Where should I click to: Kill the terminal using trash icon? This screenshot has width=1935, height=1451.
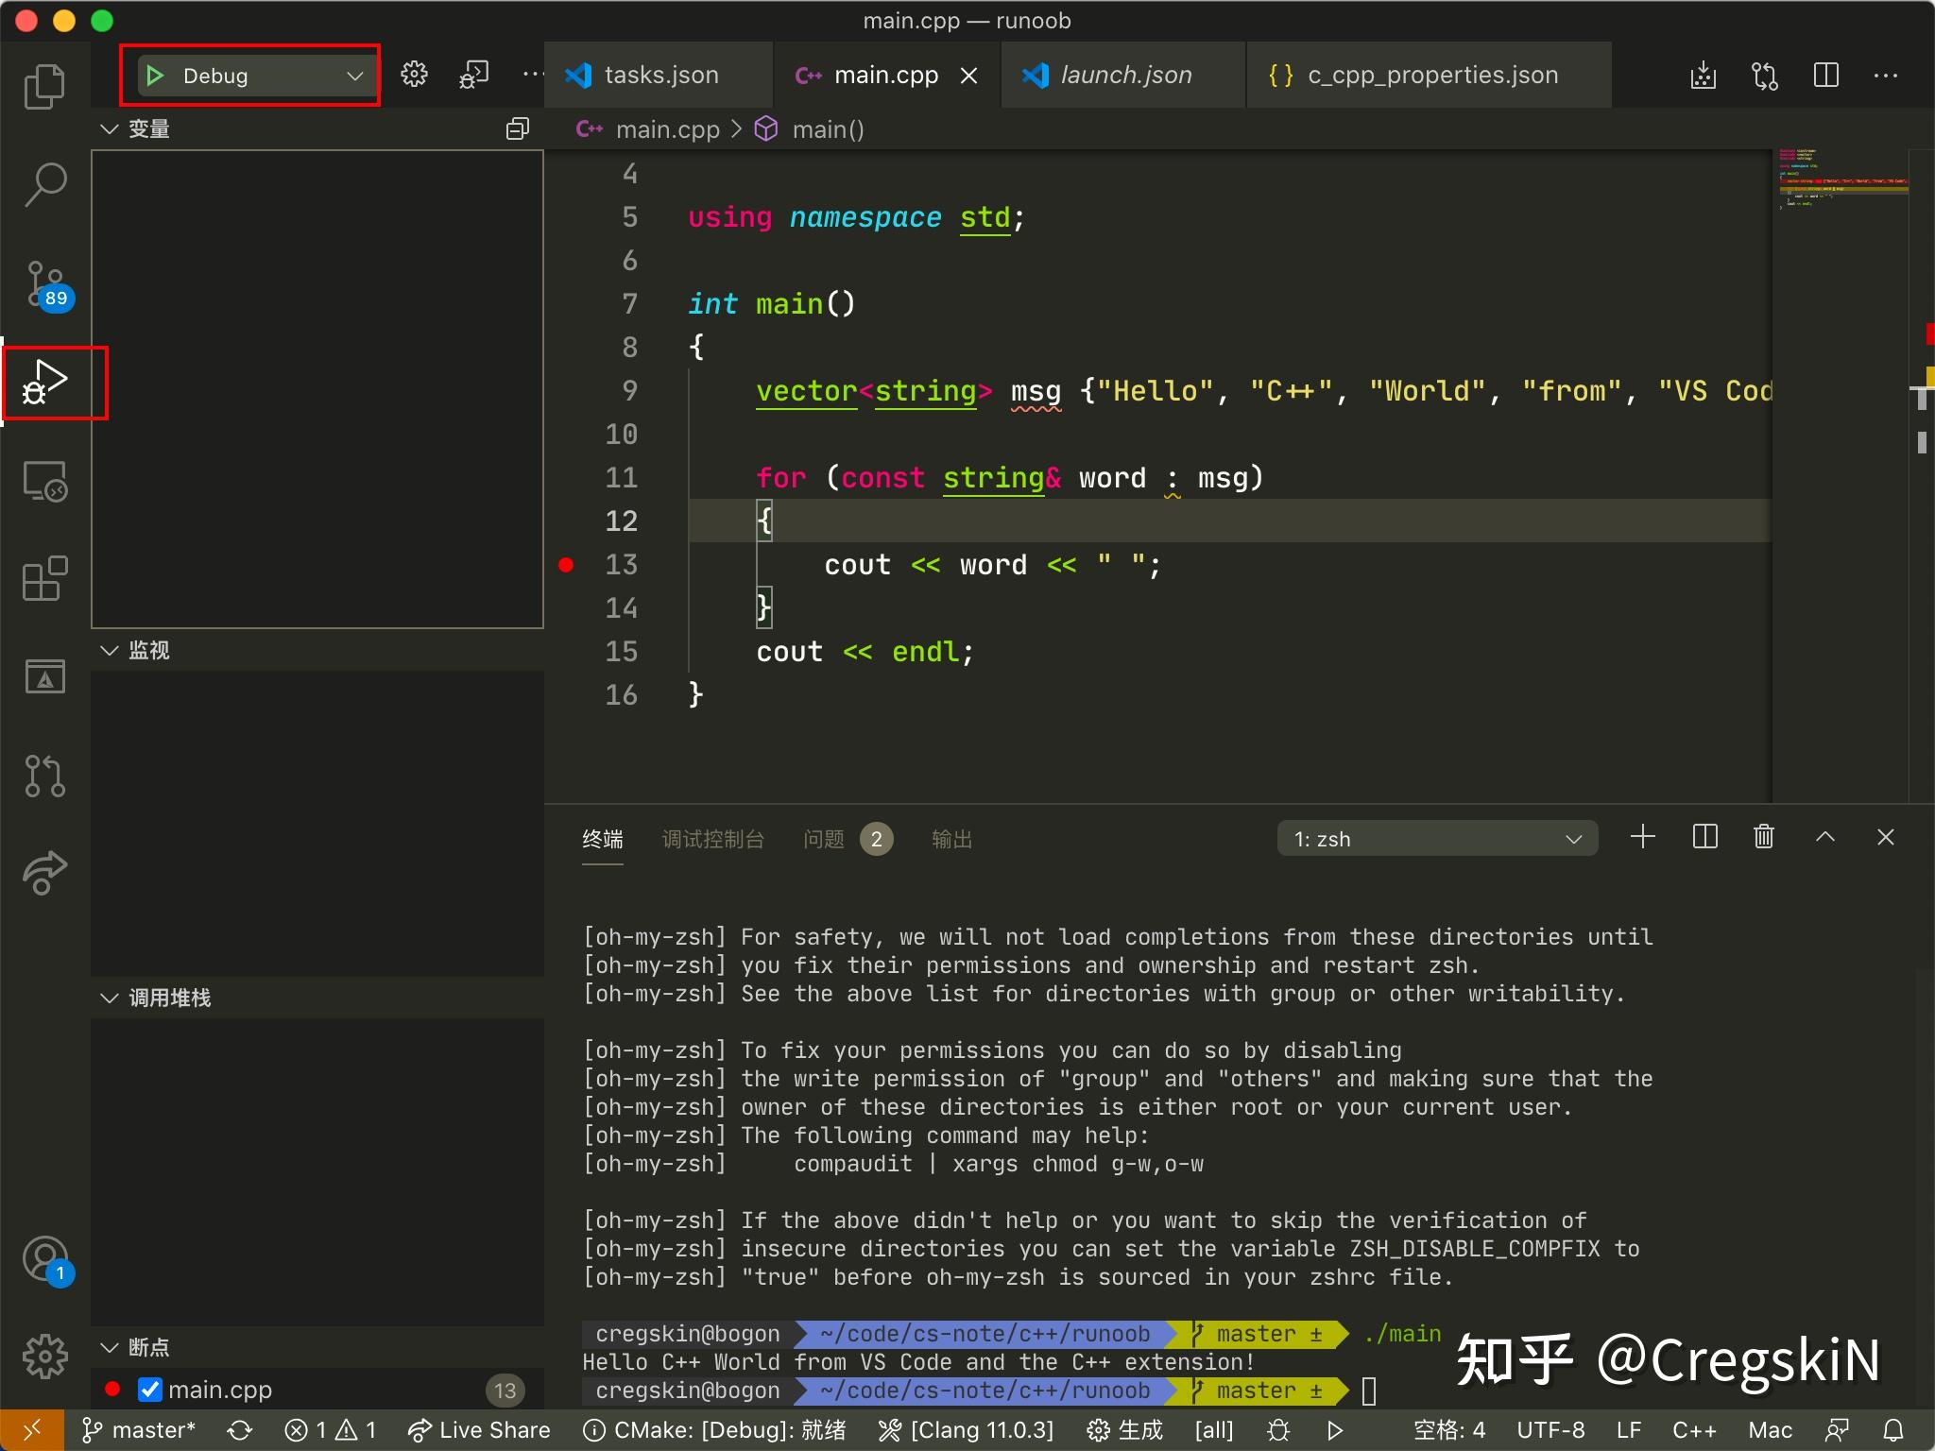click(x=1763, y=837)
